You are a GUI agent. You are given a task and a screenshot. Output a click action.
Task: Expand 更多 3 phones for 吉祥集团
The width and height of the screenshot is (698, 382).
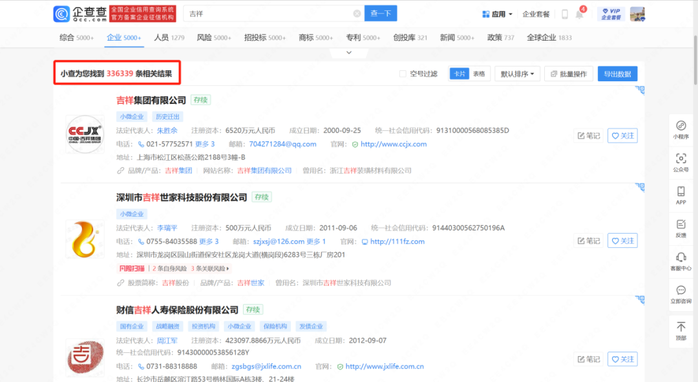[205, 144]
